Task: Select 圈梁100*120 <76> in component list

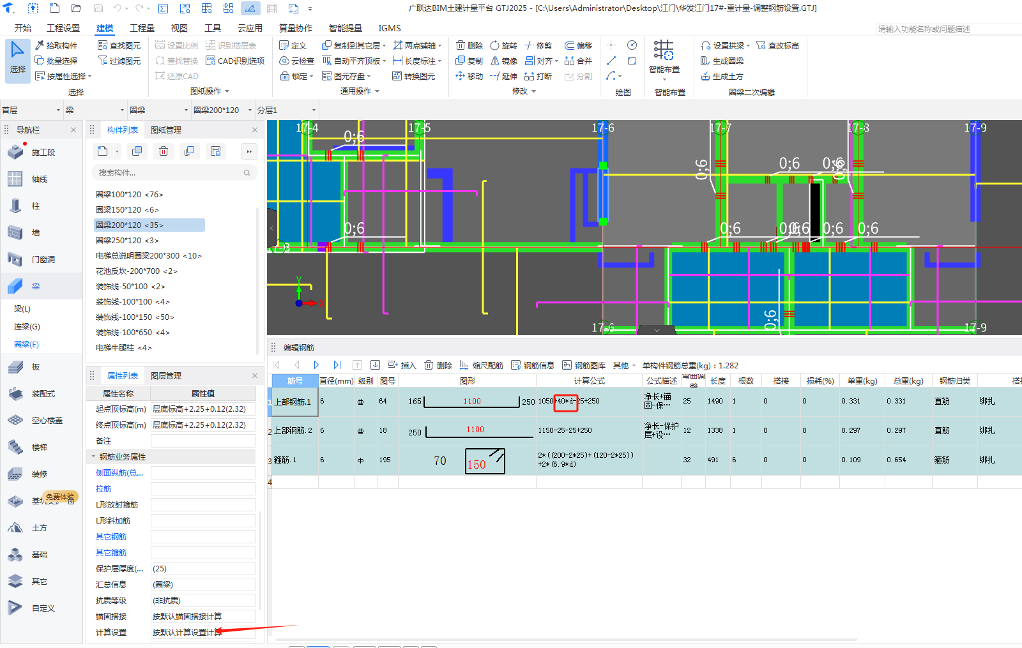Action: [130, 194]
